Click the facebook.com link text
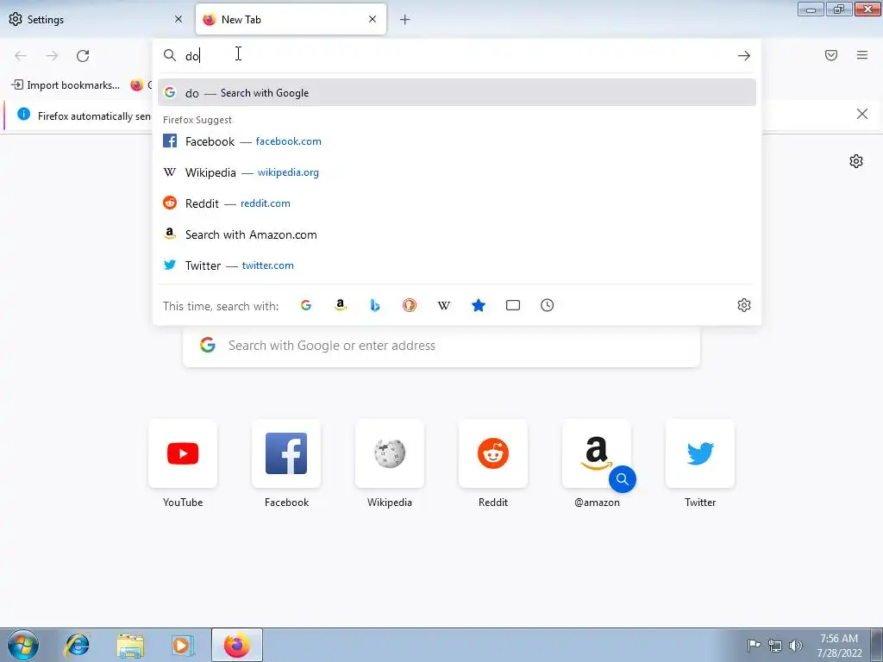Viewport: 883px width, 662px height. (288, 141)
